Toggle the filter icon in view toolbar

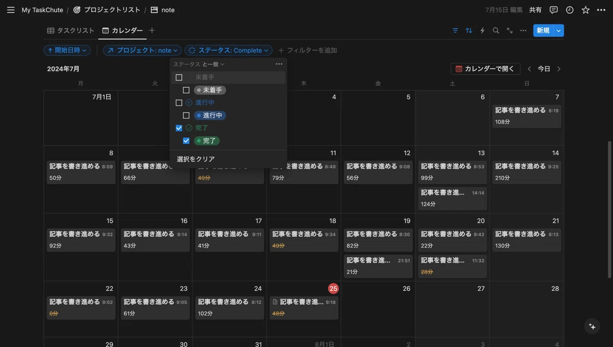(455, 31)
